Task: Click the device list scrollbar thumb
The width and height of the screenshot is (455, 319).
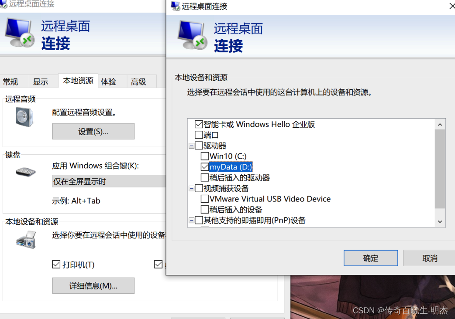Action: click(x=440, y=169)
